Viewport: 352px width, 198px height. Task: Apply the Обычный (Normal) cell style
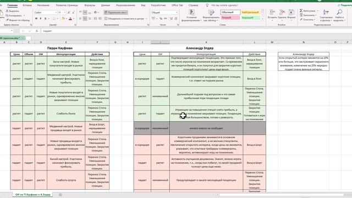point(230,12)
